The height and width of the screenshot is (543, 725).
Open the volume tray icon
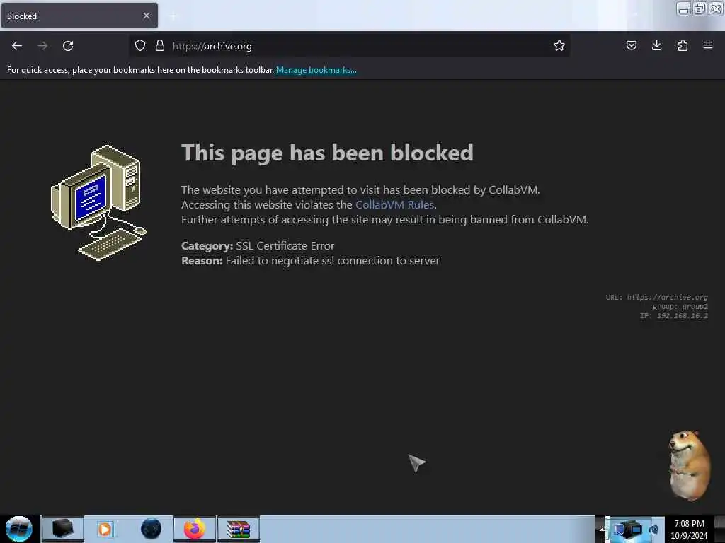tap(653, 530)
